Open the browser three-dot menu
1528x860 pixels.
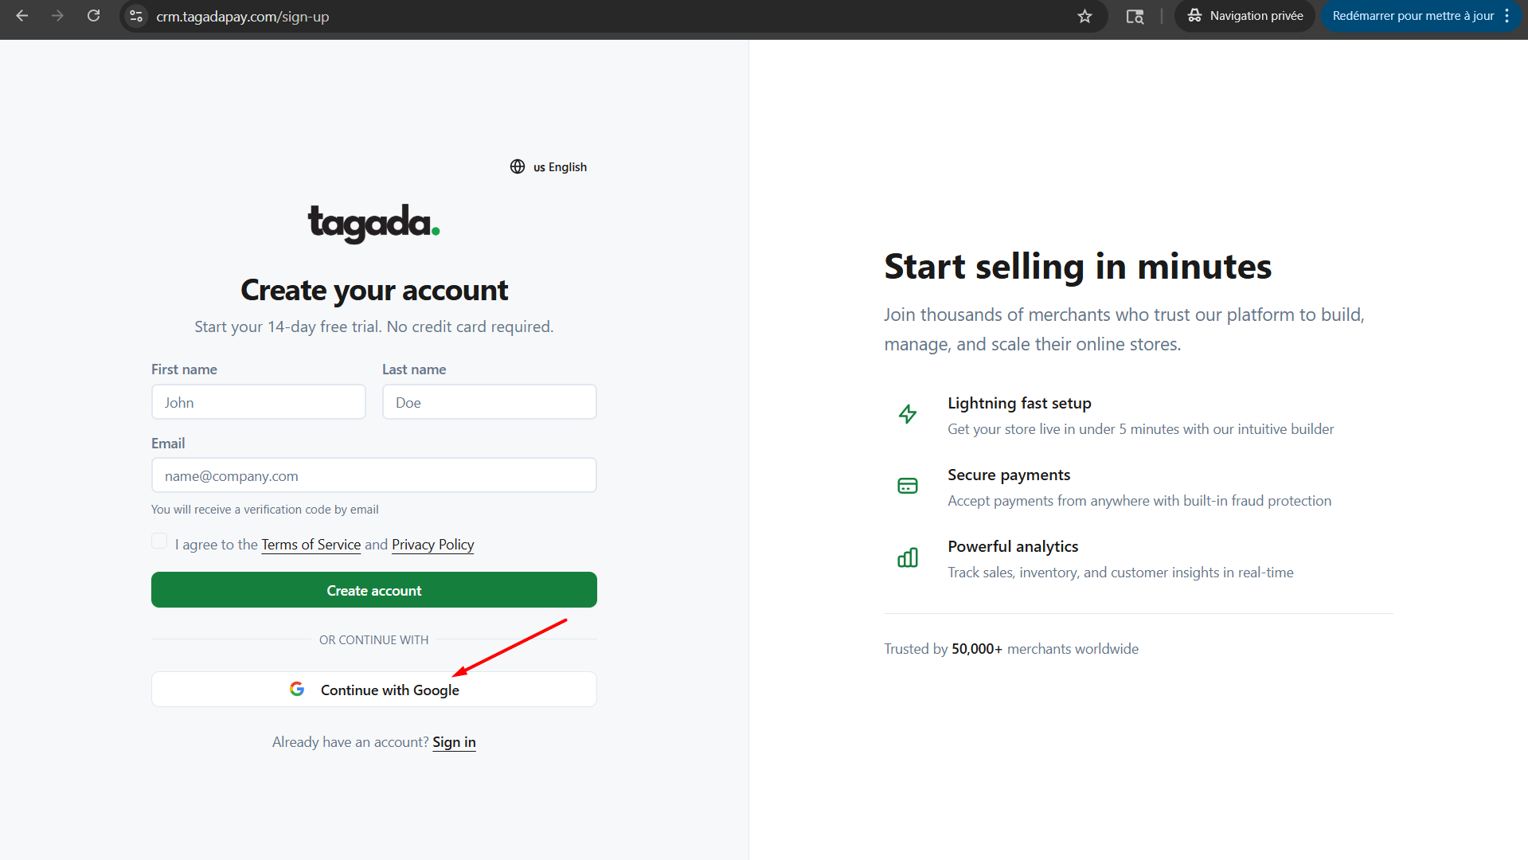(x=1507, y=16)
